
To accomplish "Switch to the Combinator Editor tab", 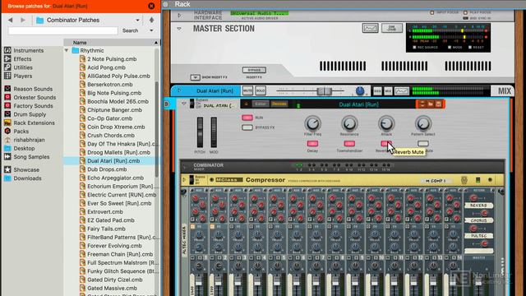I will pos(261,104).
